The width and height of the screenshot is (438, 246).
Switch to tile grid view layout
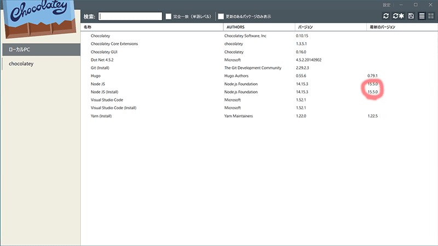click(431, 16)
